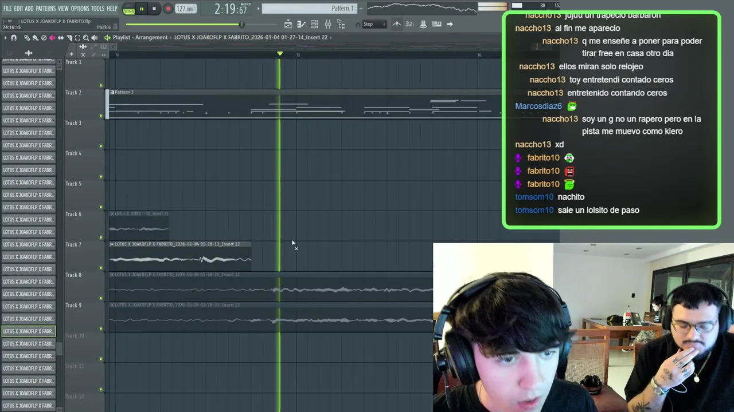
Task: Open Track 6 audio clip menu
Action: click(112, 213)
